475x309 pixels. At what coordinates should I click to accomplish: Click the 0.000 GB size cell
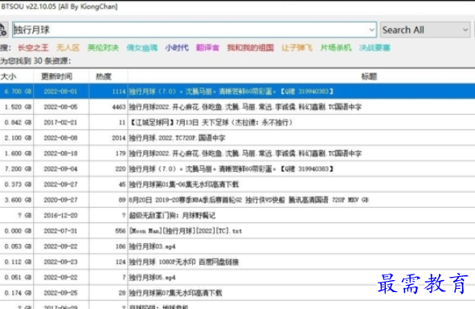[x=18, y=230]
